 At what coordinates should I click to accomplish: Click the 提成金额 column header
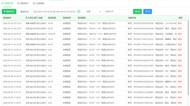(52, 18)
